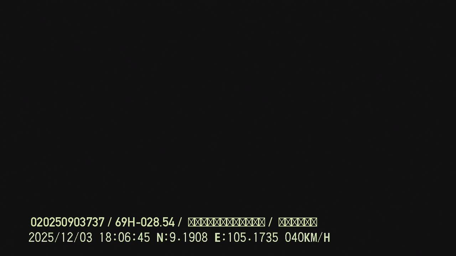Viewport: 456px width, 256px height.
Task: Click the slash between device ID and plate
Action: point(110,223)
